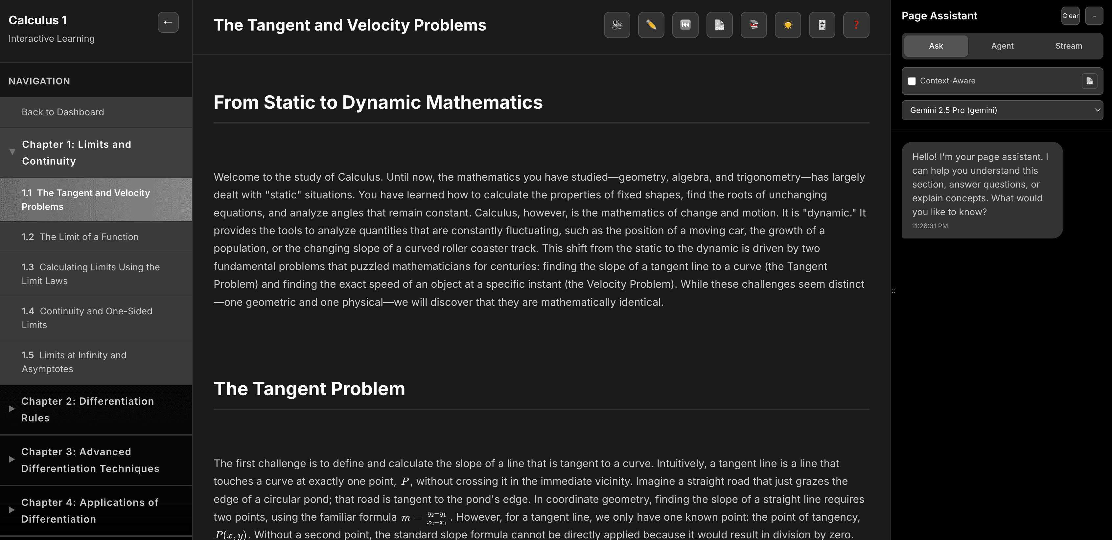Toggle the sun light-theme icon
Image resolution: width=1112 pixels, height=540 pixels.
pyautogui.click(x=787, y=25)
